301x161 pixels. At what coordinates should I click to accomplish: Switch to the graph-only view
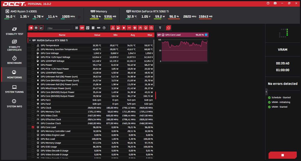[41, 28]
